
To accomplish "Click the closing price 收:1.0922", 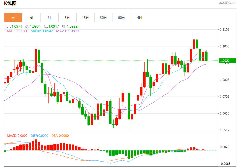I will tap(70, 26).
